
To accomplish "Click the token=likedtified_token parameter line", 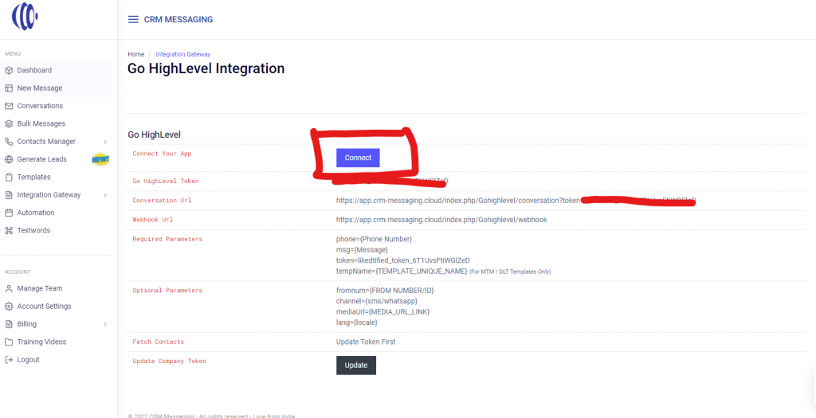I will (x=403, y=260).
